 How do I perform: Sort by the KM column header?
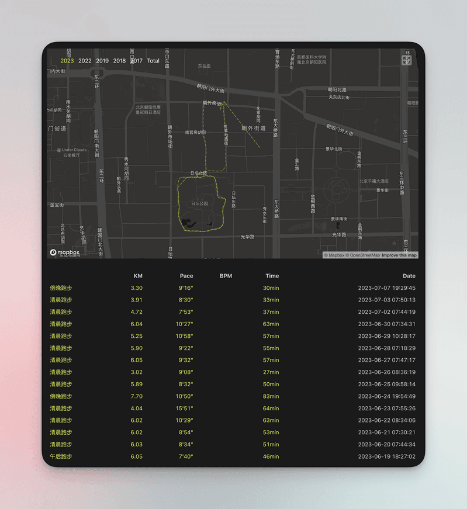pos(138,276)
